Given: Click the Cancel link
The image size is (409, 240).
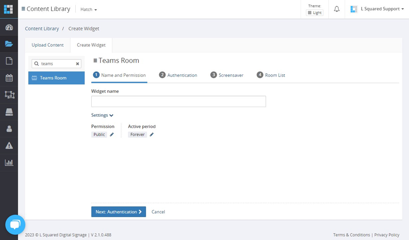Looking at the screenshot, I should click(x=158, y=212).
